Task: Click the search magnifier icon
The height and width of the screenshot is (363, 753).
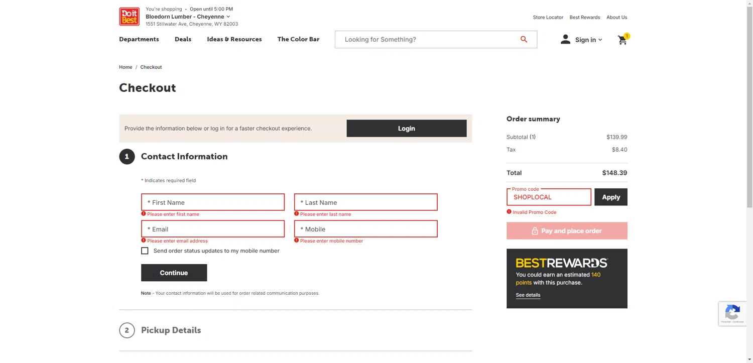Action: [524, 39]
